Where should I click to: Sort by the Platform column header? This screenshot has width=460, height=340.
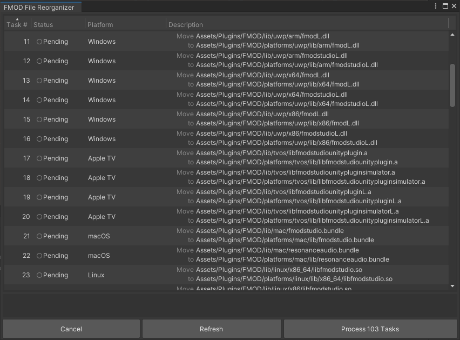tap(100, 25)
